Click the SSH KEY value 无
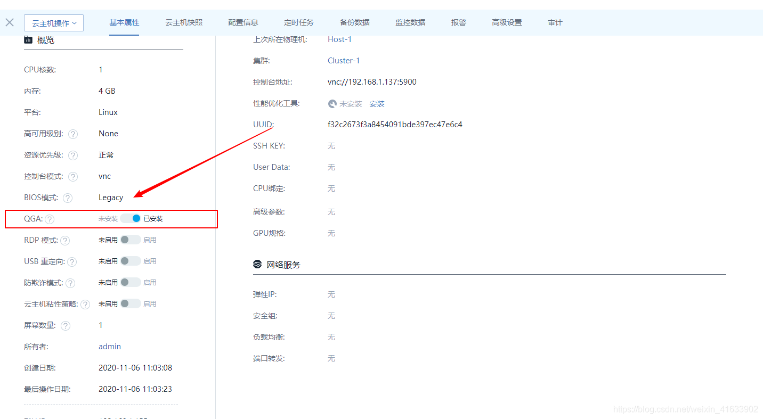 coord(331,146)
